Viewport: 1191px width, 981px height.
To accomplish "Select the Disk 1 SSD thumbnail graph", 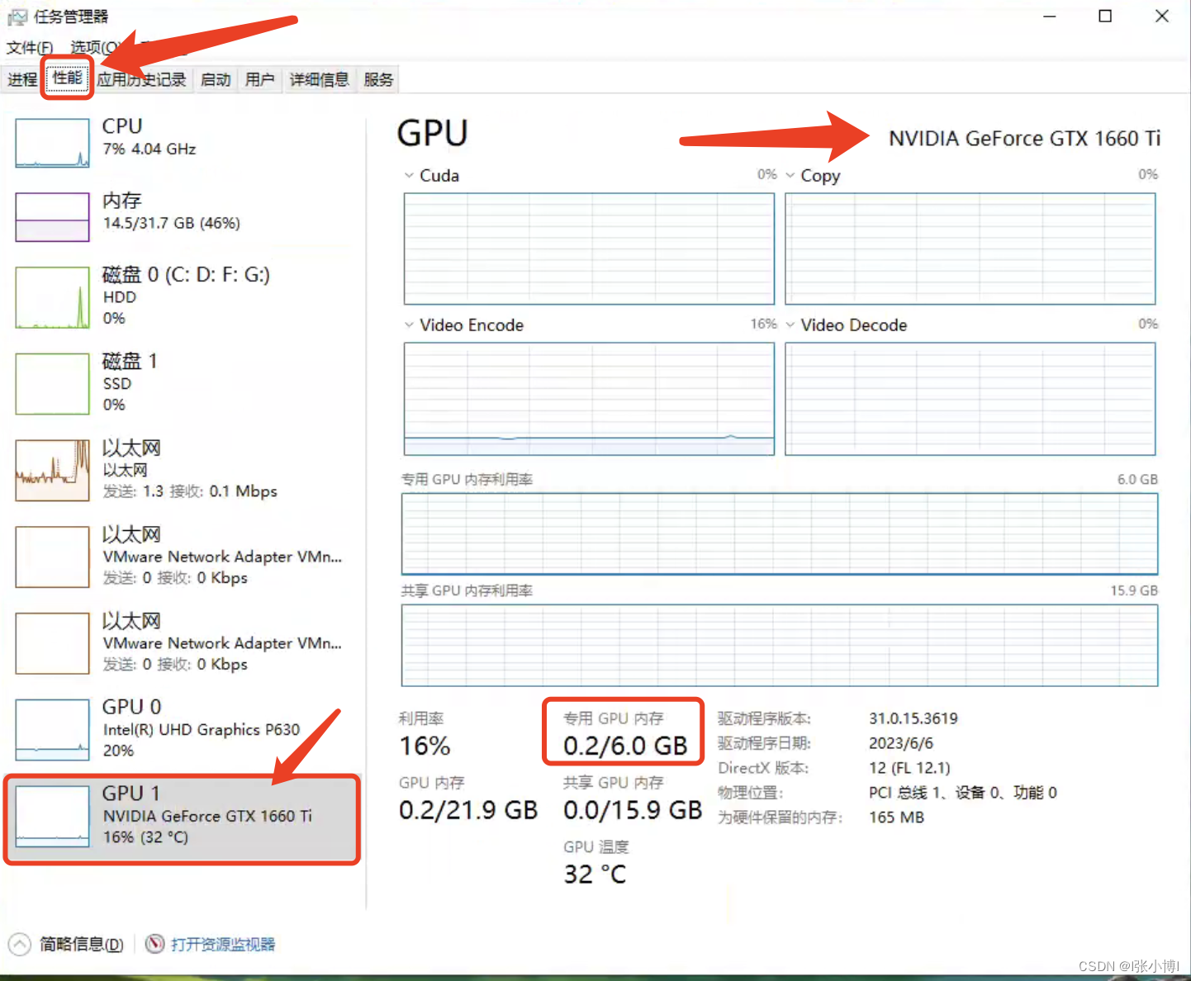I will click(53, 384).
